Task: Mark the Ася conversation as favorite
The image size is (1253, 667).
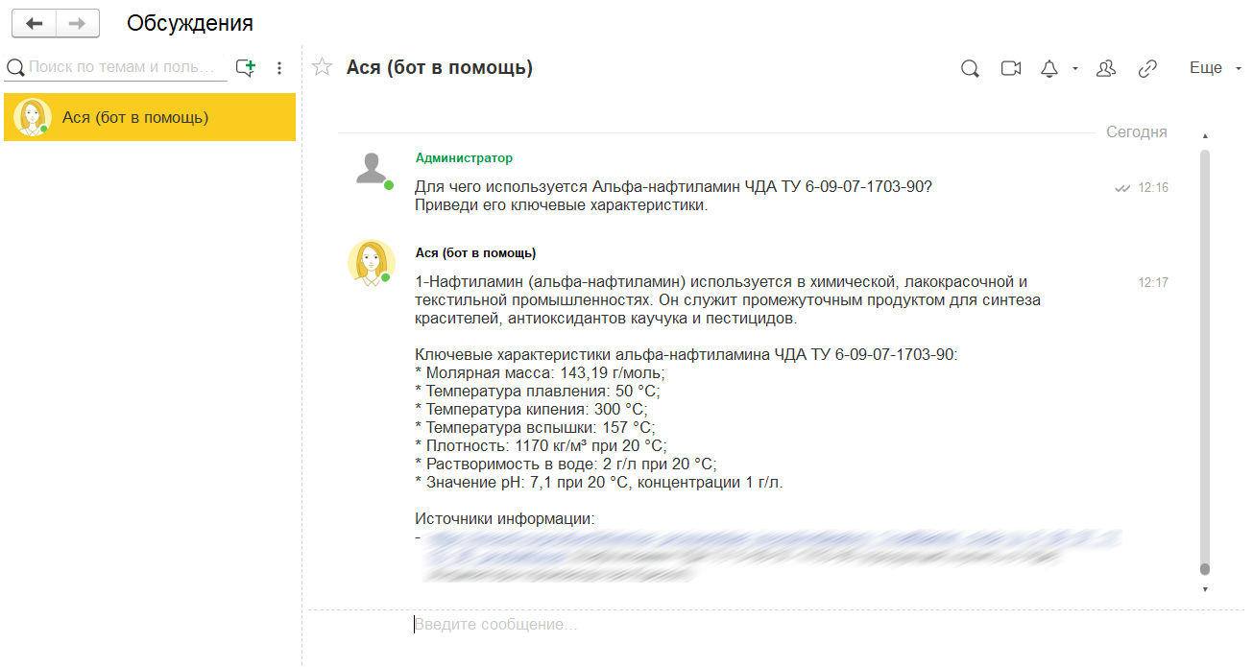Action: pyautogui.click(x=322, y=67)
